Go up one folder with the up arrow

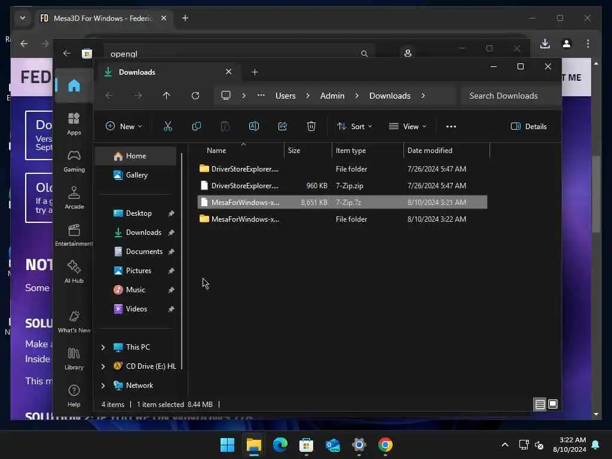(x=166, y=96)
